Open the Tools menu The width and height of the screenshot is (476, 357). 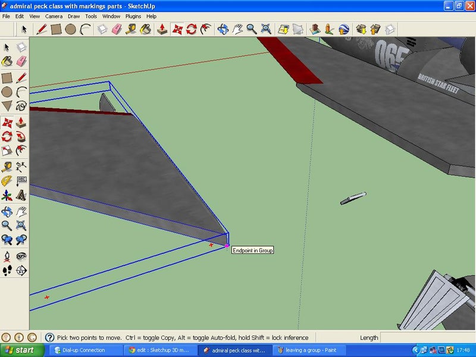click(x=90, y=17)
